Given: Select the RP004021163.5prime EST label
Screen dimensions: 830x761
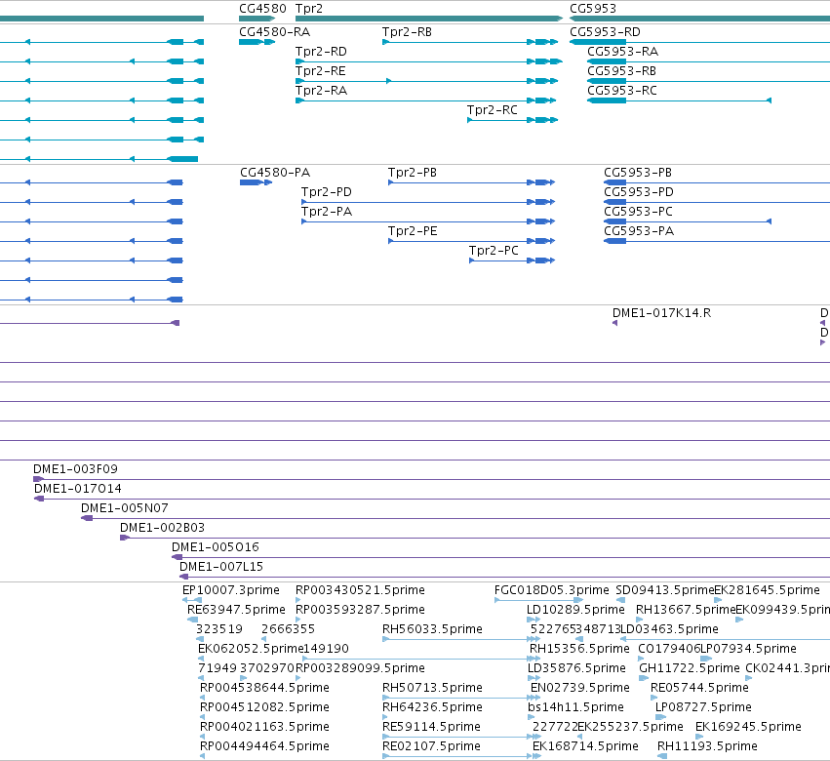Looking at the screenshot, I should (264, 727).
